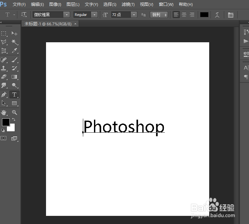The width and height of the screenshot is (249, 224).
Task: Center the text alignment
Action: click(184, 15)
